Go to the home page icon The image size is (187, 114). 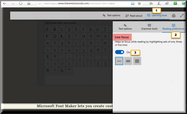click(29, 3)
